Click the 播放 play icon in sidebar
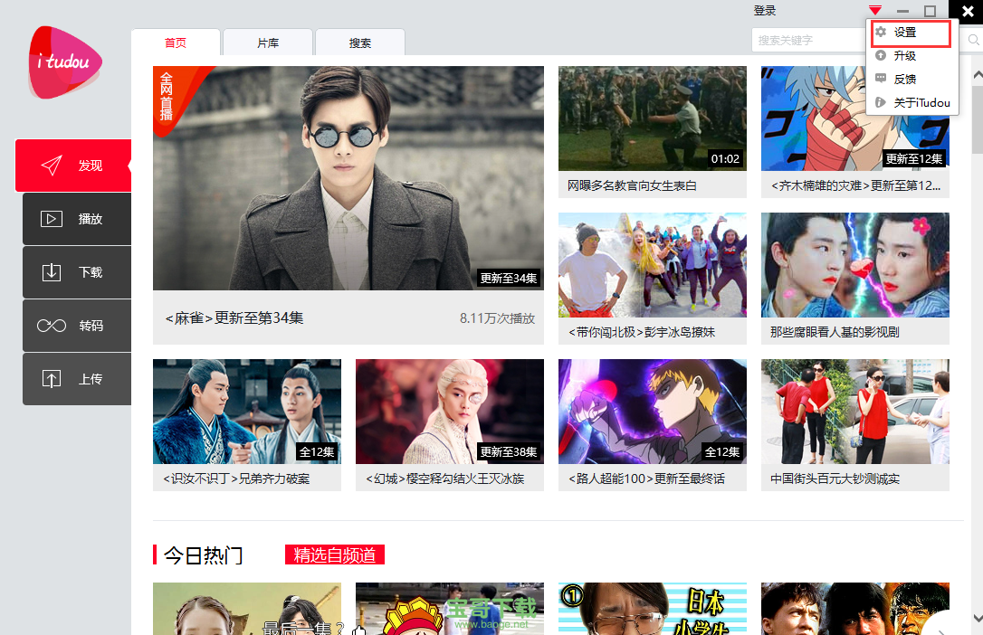This screenshot has width=983, height=635. pyautogui.click(x=52, y=219)
